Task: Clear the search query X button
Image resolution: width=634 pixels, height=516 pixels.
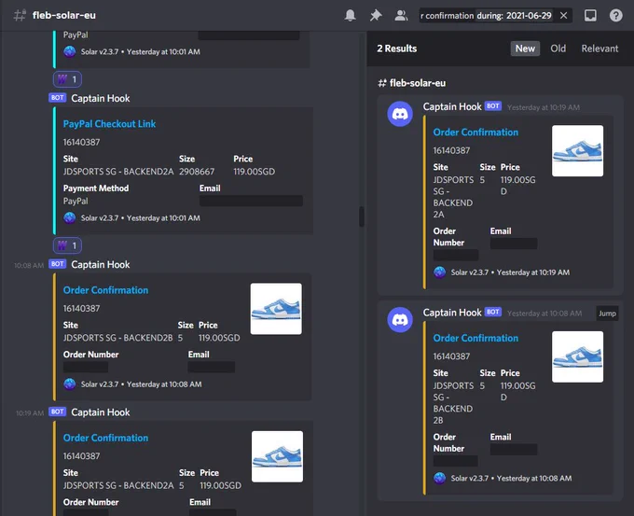Action: (564, 15)
